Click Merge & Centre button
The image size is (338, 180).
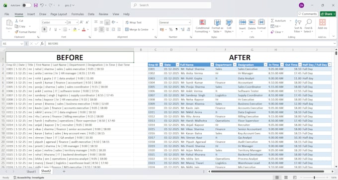[137, 29]
